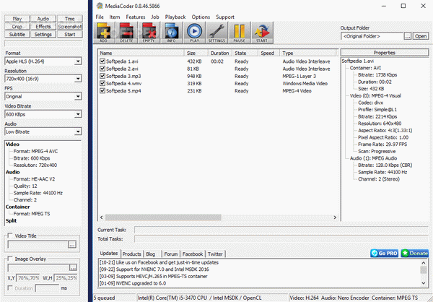Viewport: 433px width, 302px height.
Task: Click the PAUSE toolbar icon
Action: pos(239,33)
